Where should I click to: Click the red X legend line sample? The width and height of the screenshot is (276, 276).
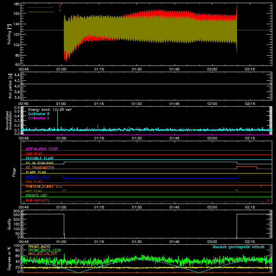(41, 7)
